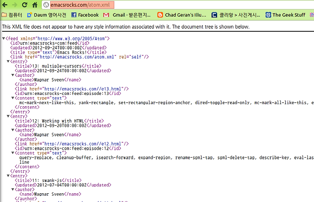Click the http://emacsrocks.com/atom.xml href value

tap(77, 57)
